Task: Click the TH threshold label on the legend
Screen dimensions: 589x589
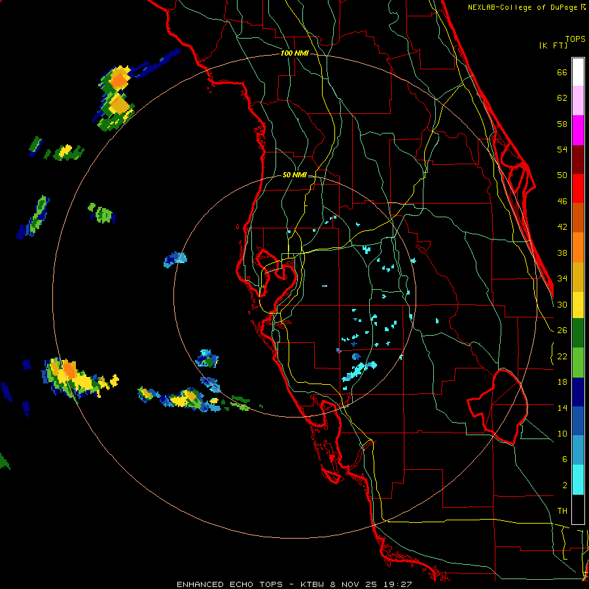Action: [562, 511]
